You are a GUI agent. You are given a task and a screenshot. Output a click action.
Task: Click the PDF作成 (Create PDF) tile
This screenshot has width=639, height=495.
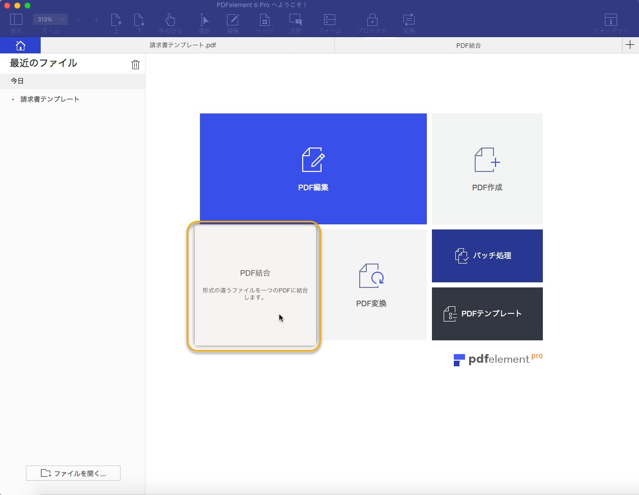(x=487, y=169)
